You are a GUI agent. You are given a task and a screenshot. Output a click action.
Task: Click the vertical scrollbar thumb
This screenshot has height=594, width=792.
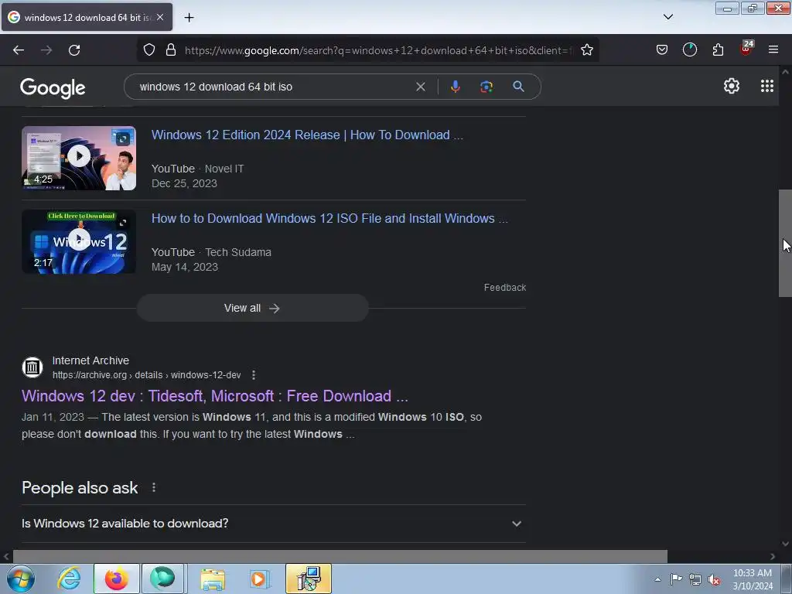785,243
